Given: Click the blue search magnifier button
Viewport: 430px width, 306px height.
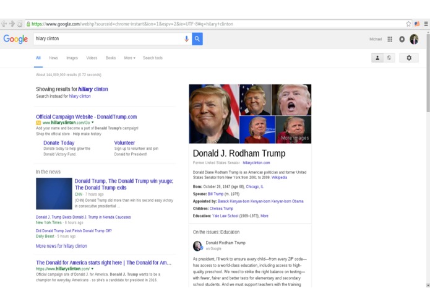Looking at the screenshot, I should point(197,38).
